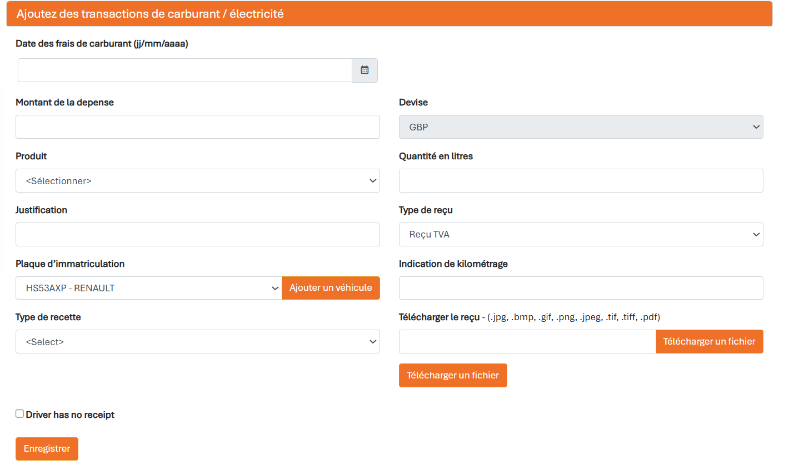Click into the 'Montant de la depense' field

click(198, 127)
